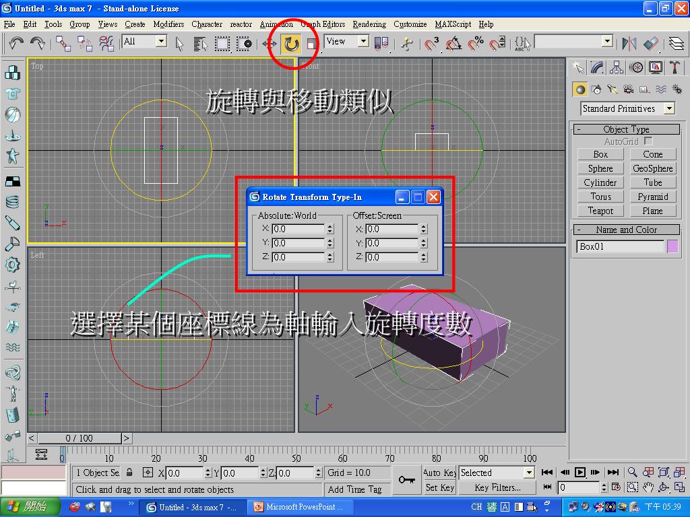This screenshot has height=517, width=690.
Task: Open the Modifiers menu
Action: coord(168,24)
